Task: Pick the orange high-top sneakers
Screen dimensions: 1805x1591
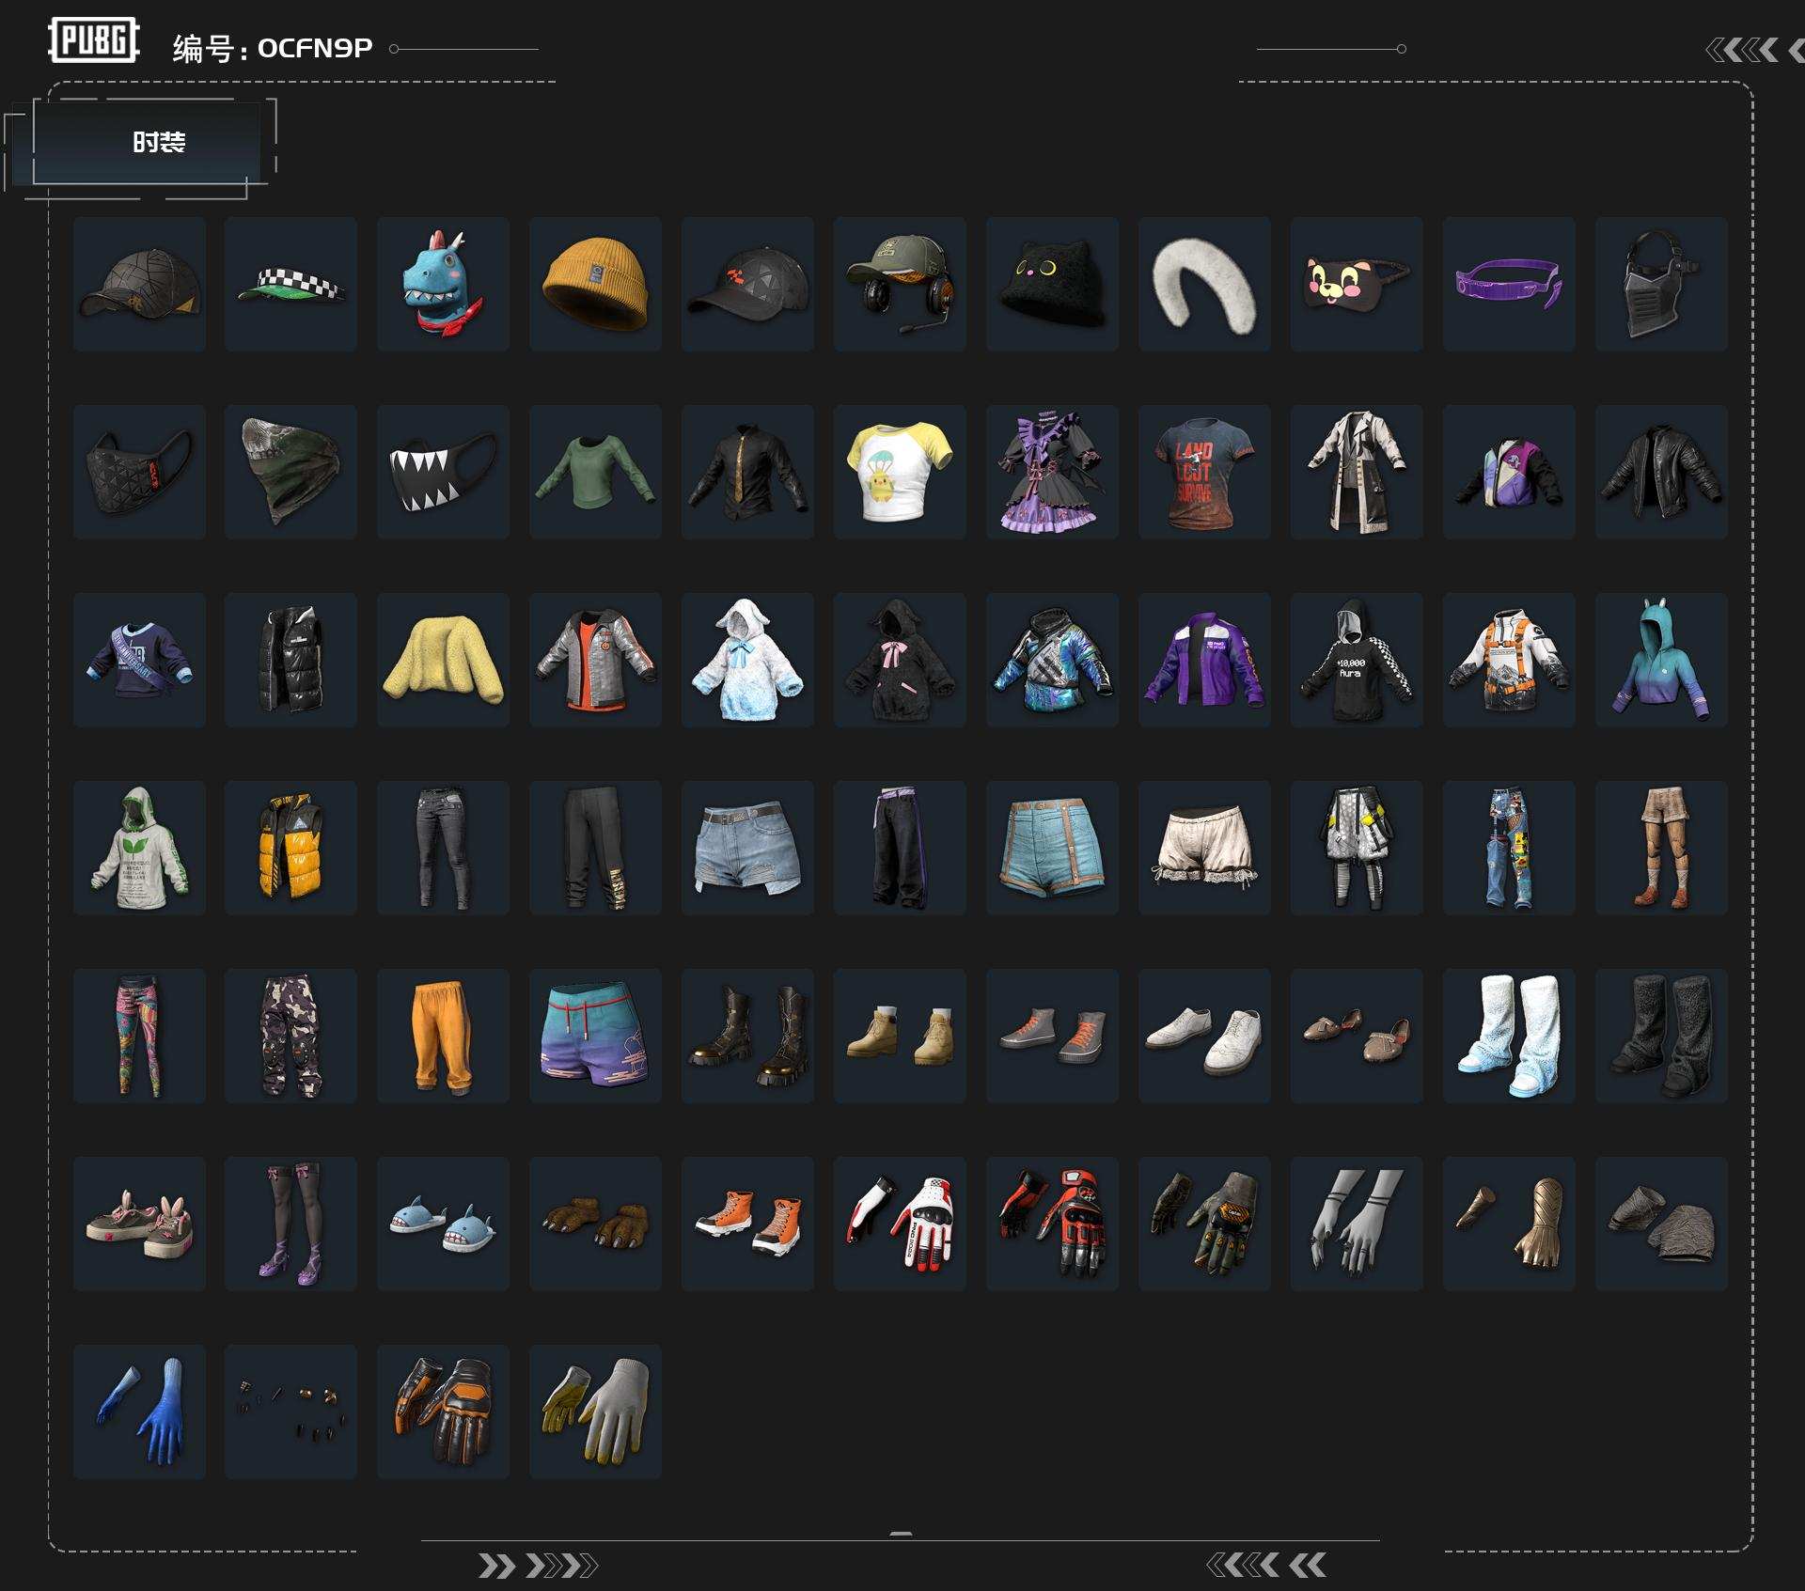Action: click(x=747, y=1224)
